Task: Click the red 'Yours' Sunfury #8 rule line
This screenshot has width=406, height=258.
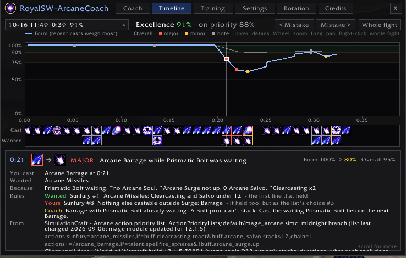Action: tap(189, 203)
